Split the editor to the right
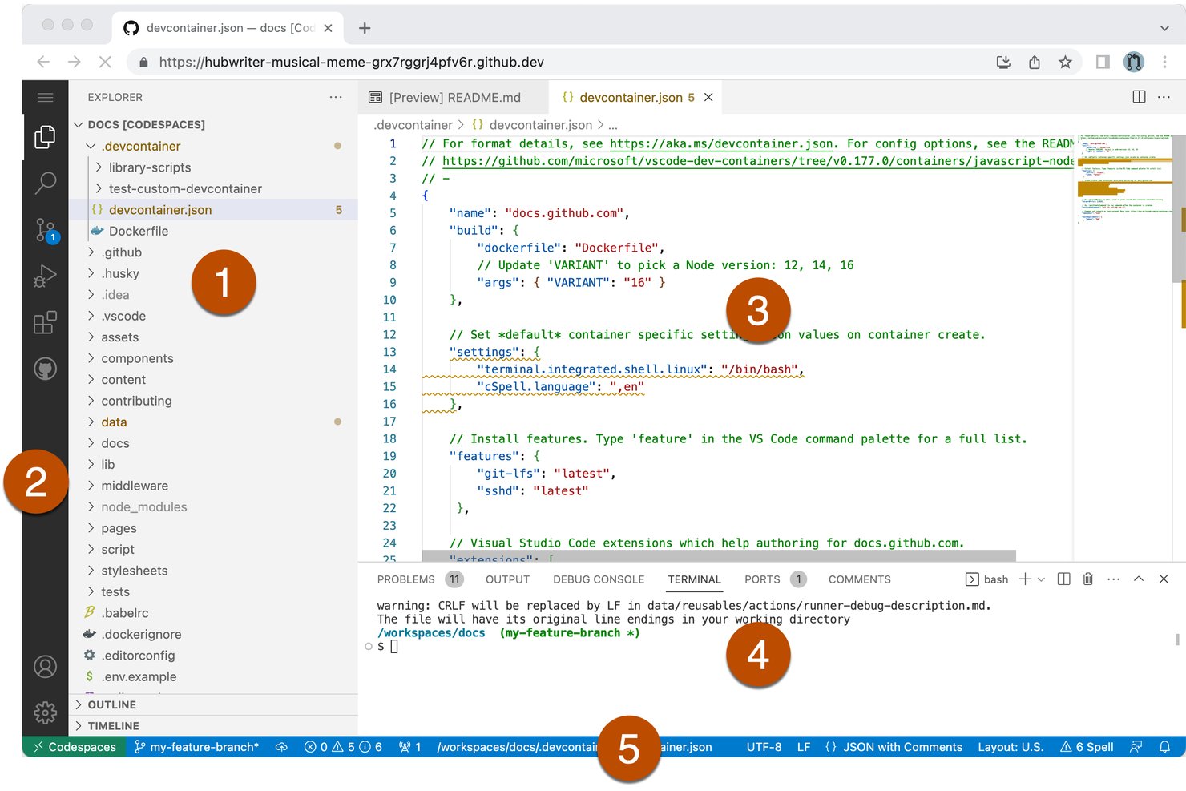This screenshot has width=1186, height=791. point(1139,97)
